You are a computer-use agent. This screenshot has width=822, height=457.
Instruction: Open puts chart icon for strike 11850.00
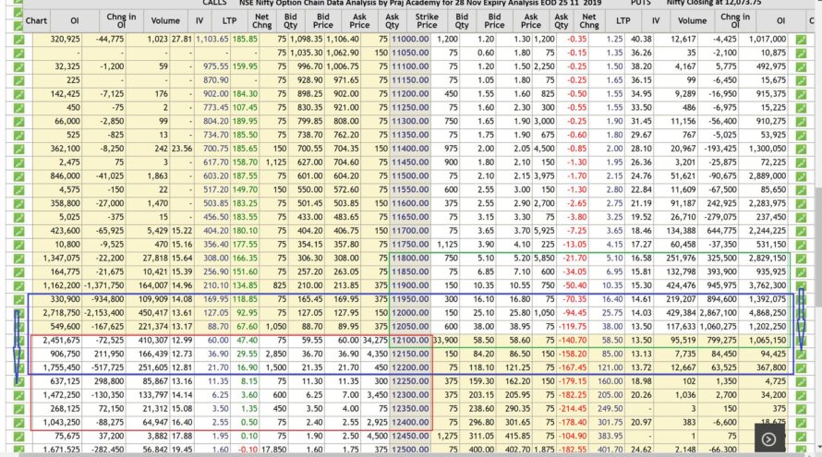click(801, 272)
